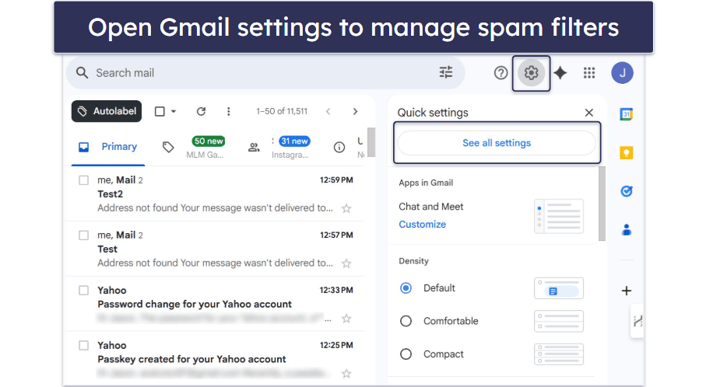Click the Autolabel button

(107, 111)
